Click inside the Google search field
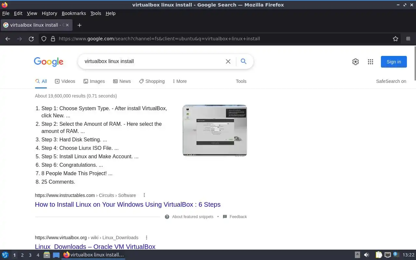 pyautogui.click(x=153, y=61)
